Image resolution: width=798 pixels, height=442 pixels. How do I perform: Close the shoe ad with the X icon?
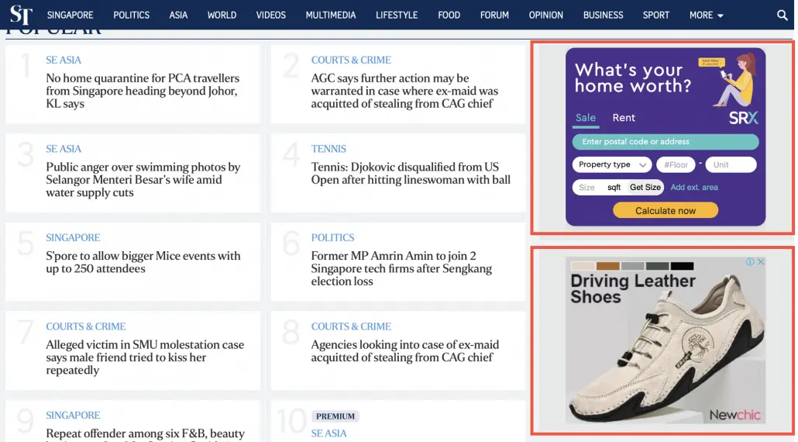pos(760,262)
